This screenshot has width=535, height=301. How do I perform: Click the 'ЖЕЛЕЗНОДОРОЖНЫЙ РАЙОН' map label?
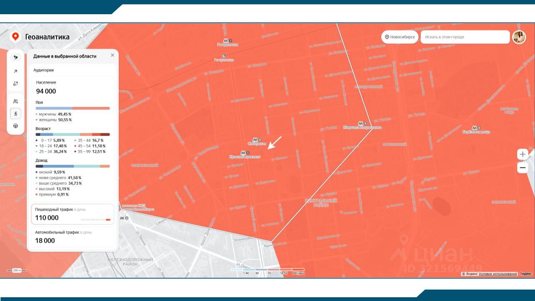click(130, 262)
